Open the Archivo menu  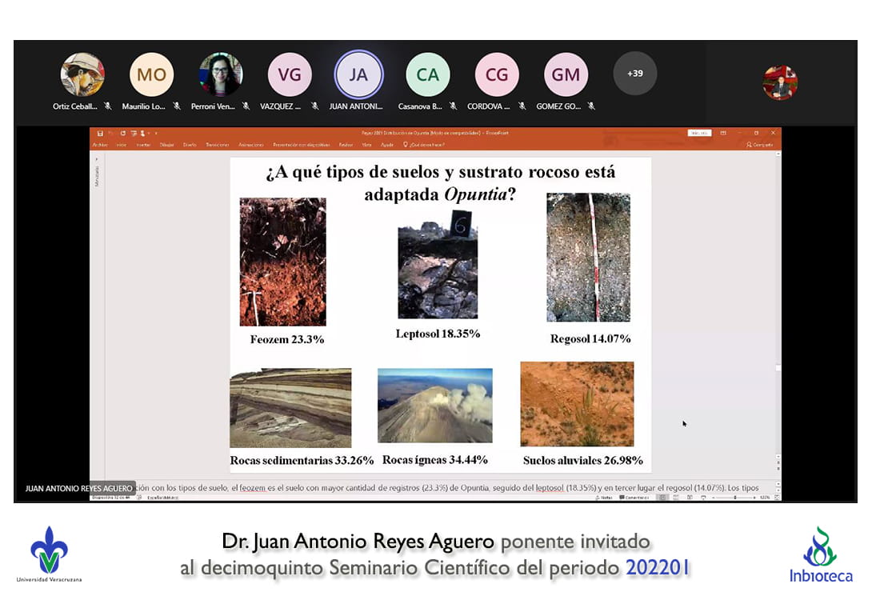[x=100, y=145]
